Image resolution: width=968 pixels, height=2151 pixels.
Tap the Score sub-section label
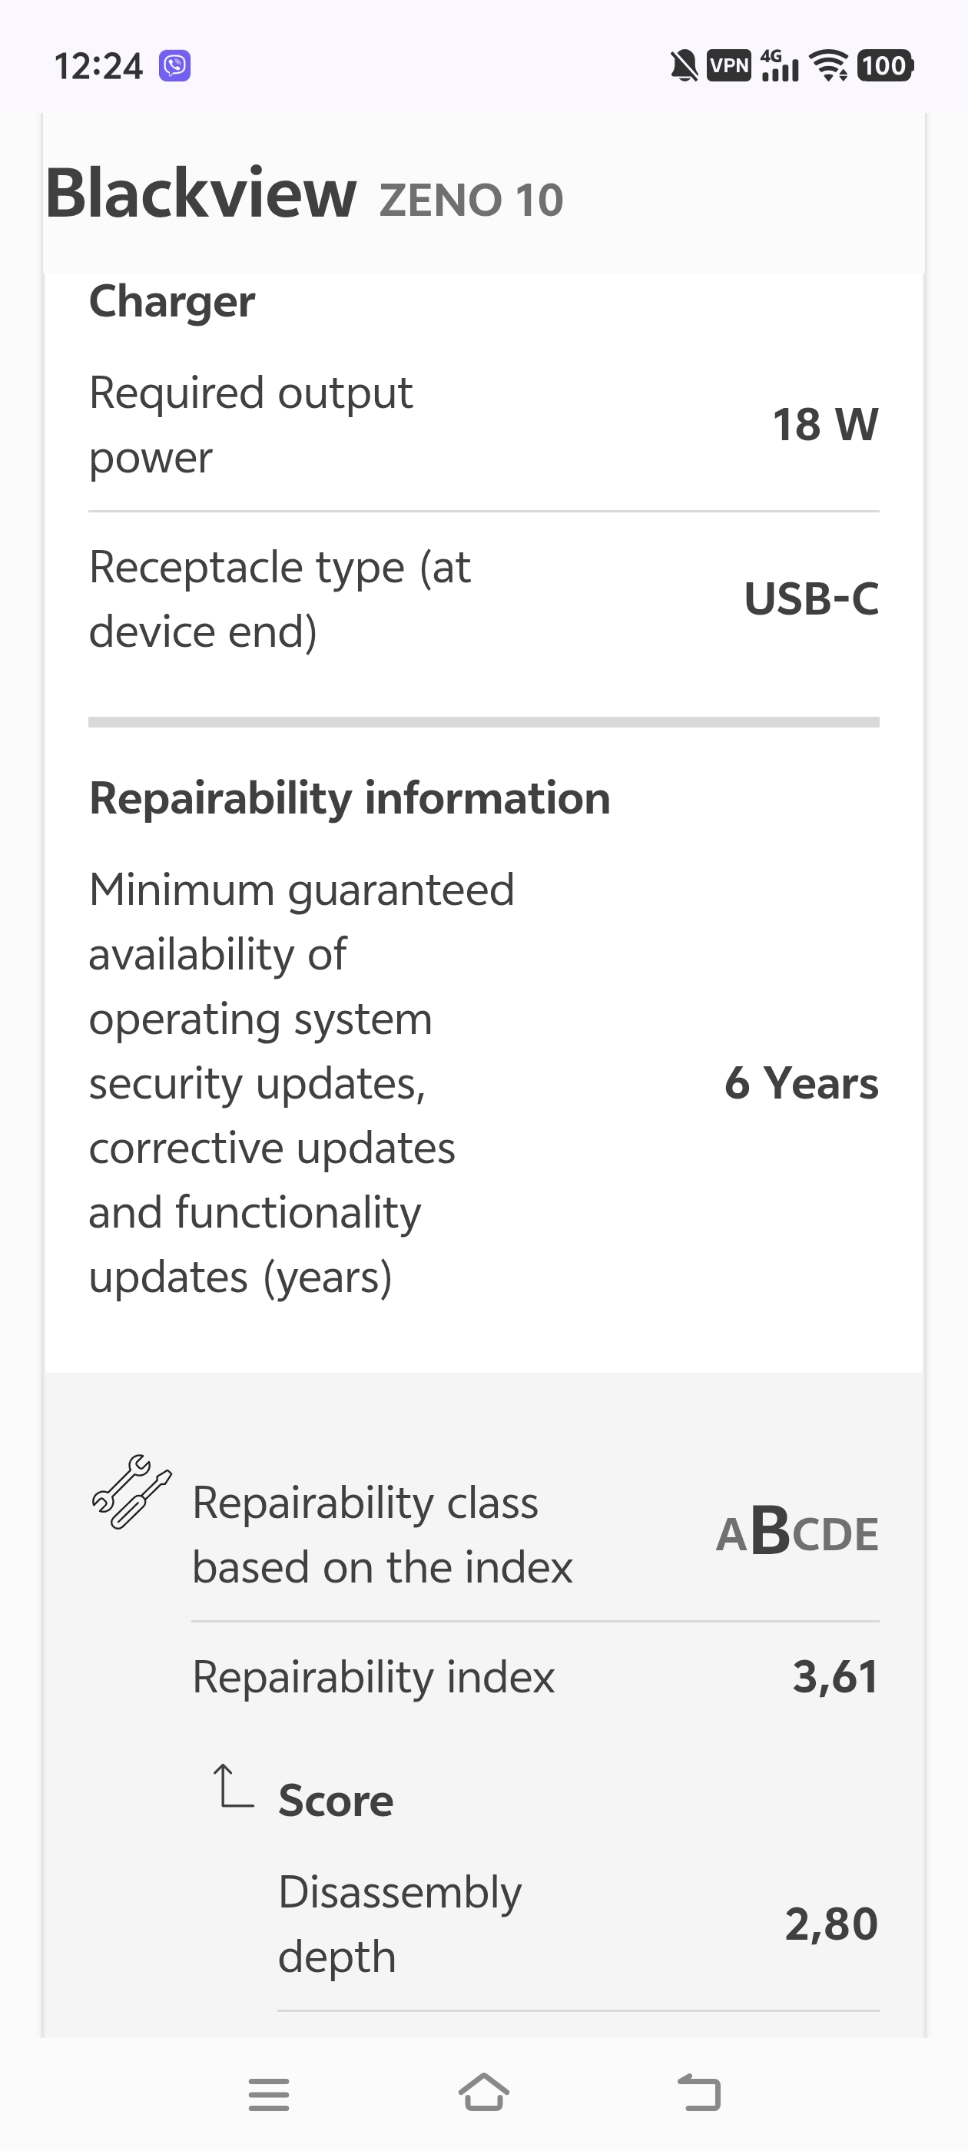coord(336,1800)
